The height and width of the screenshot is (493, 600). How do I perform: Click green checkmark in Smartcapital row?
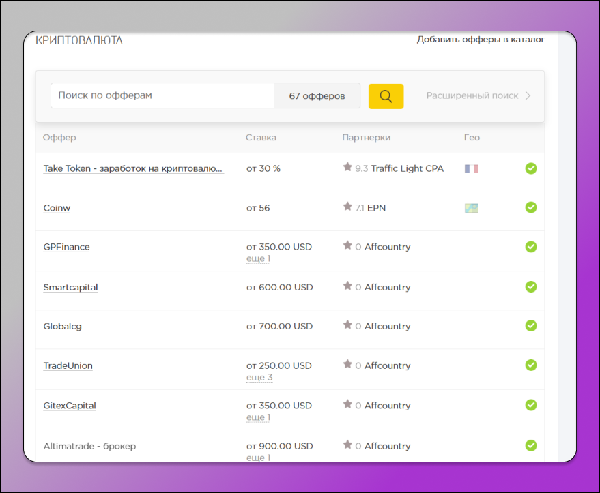coord(530,287)
